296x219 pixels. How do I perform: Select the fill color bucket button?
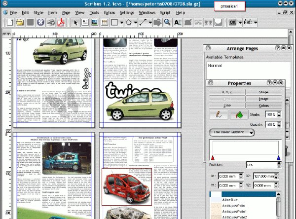pos(239,114)
